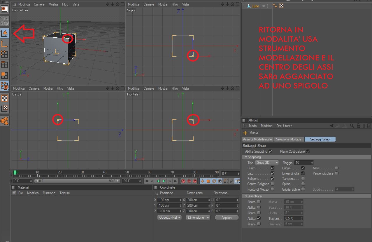Open the Tipo Snap 2D dropdown

[x=267, y=163]
